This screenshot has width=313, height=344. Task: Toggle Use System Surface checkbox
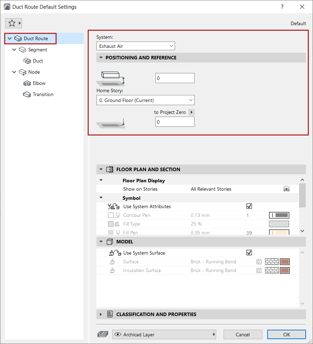[x=249, y=253]
